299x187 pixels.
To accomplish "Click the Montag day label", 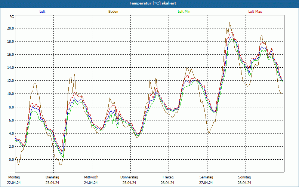I will (x=14, y=177).
